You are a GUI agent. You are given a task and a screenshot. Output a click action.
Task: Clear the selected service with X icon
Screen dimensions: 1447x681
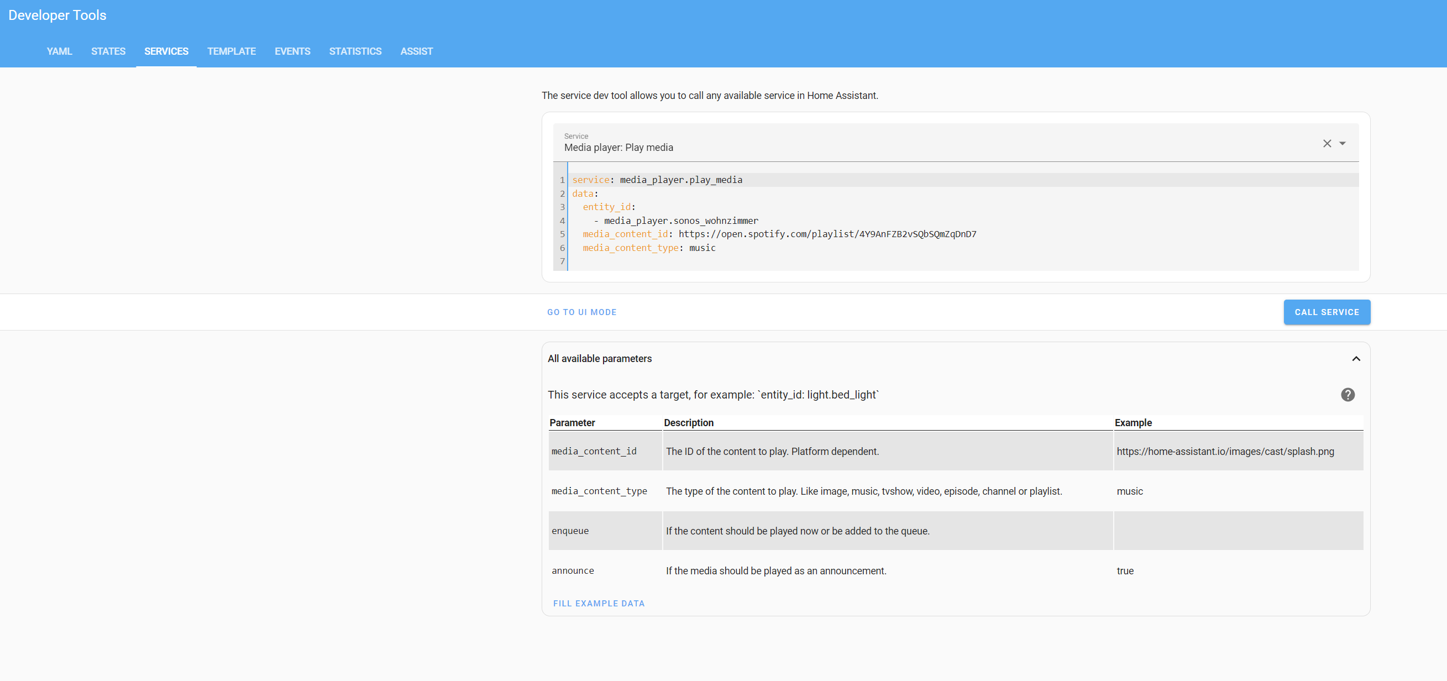pos(1327,143)
